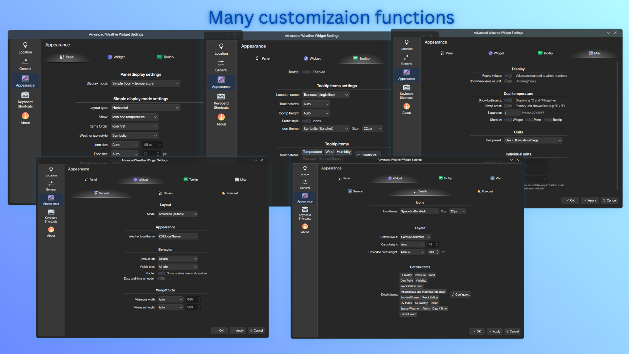Toggle Prefix style Icons switch
The height and width of the screenshot is (354, 629).
coord(307,121)
